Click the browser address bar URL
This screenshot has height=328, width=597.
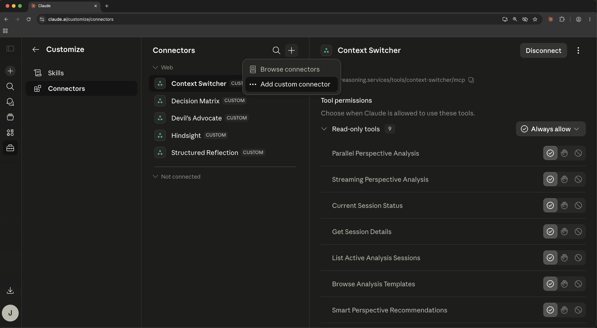[81, 19]
